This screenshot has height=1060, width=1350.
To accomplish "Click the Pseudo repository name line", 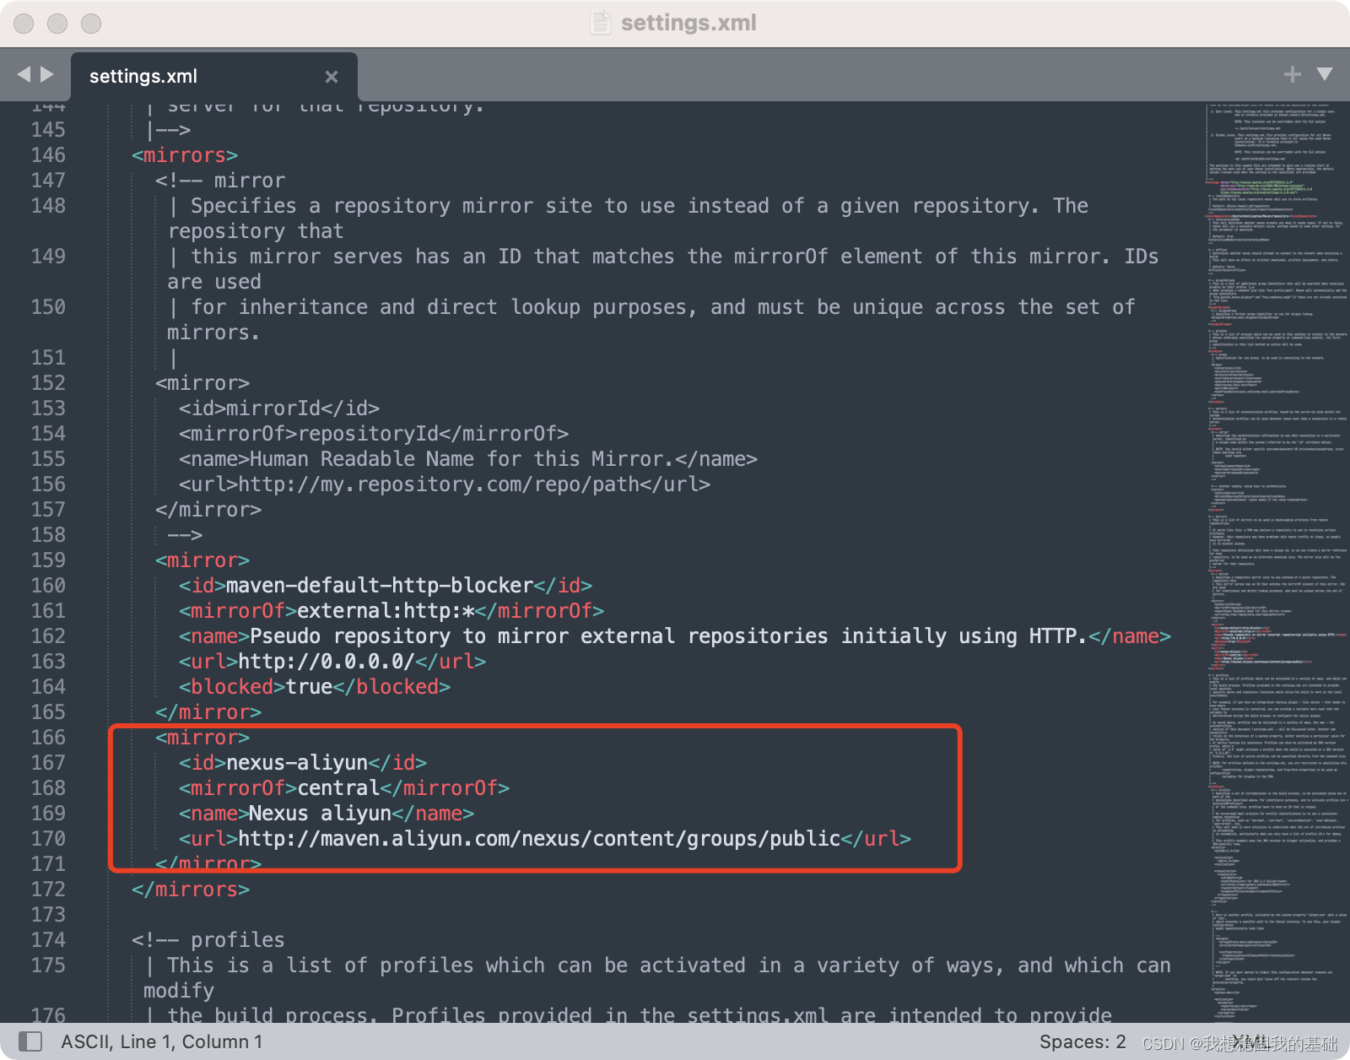I will (x=675, y=636).
